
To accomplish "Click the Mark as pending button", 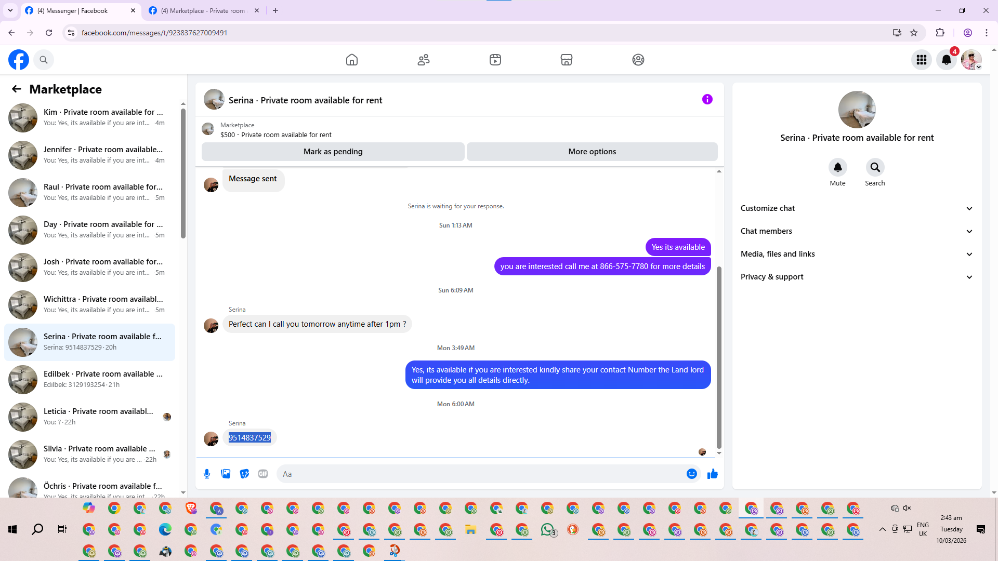I will (333, 152).
